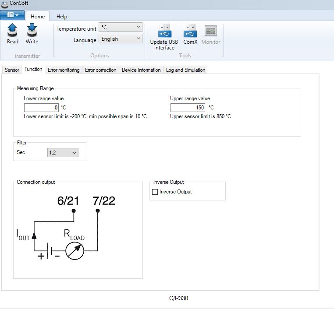Click the Upper range value field
The height and width of the screenshot is (309, 334).
tap(188, 108)
